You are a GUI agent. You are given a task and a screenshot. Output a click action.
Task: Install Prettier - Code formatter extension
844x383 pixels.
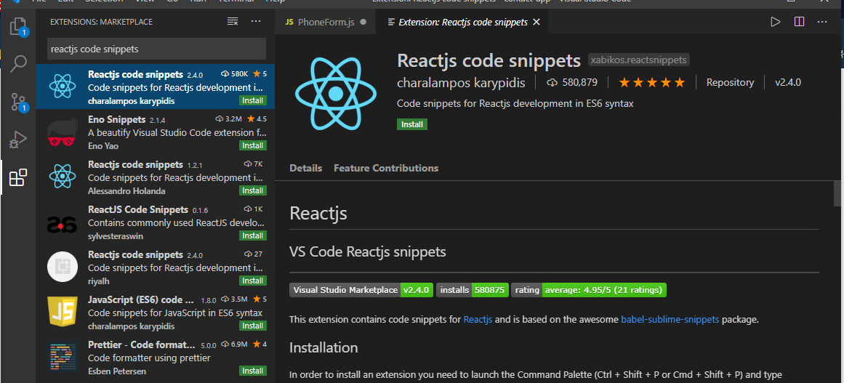coord(252,371)
